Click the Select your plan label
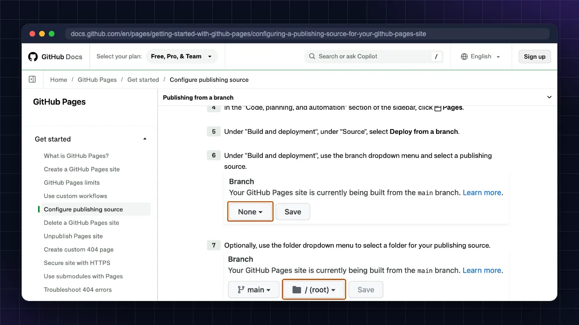 point(119,56)
